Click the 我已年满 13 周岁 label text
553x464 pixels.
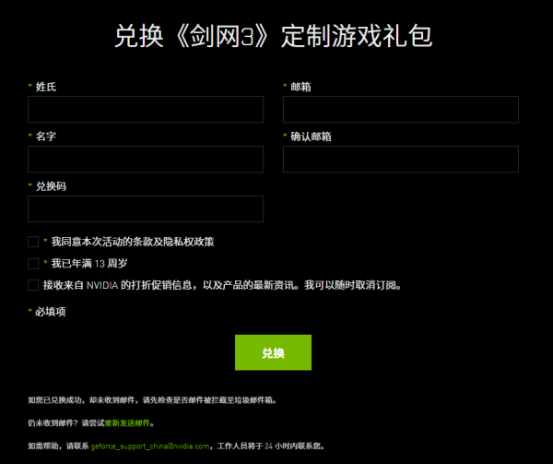95,263
